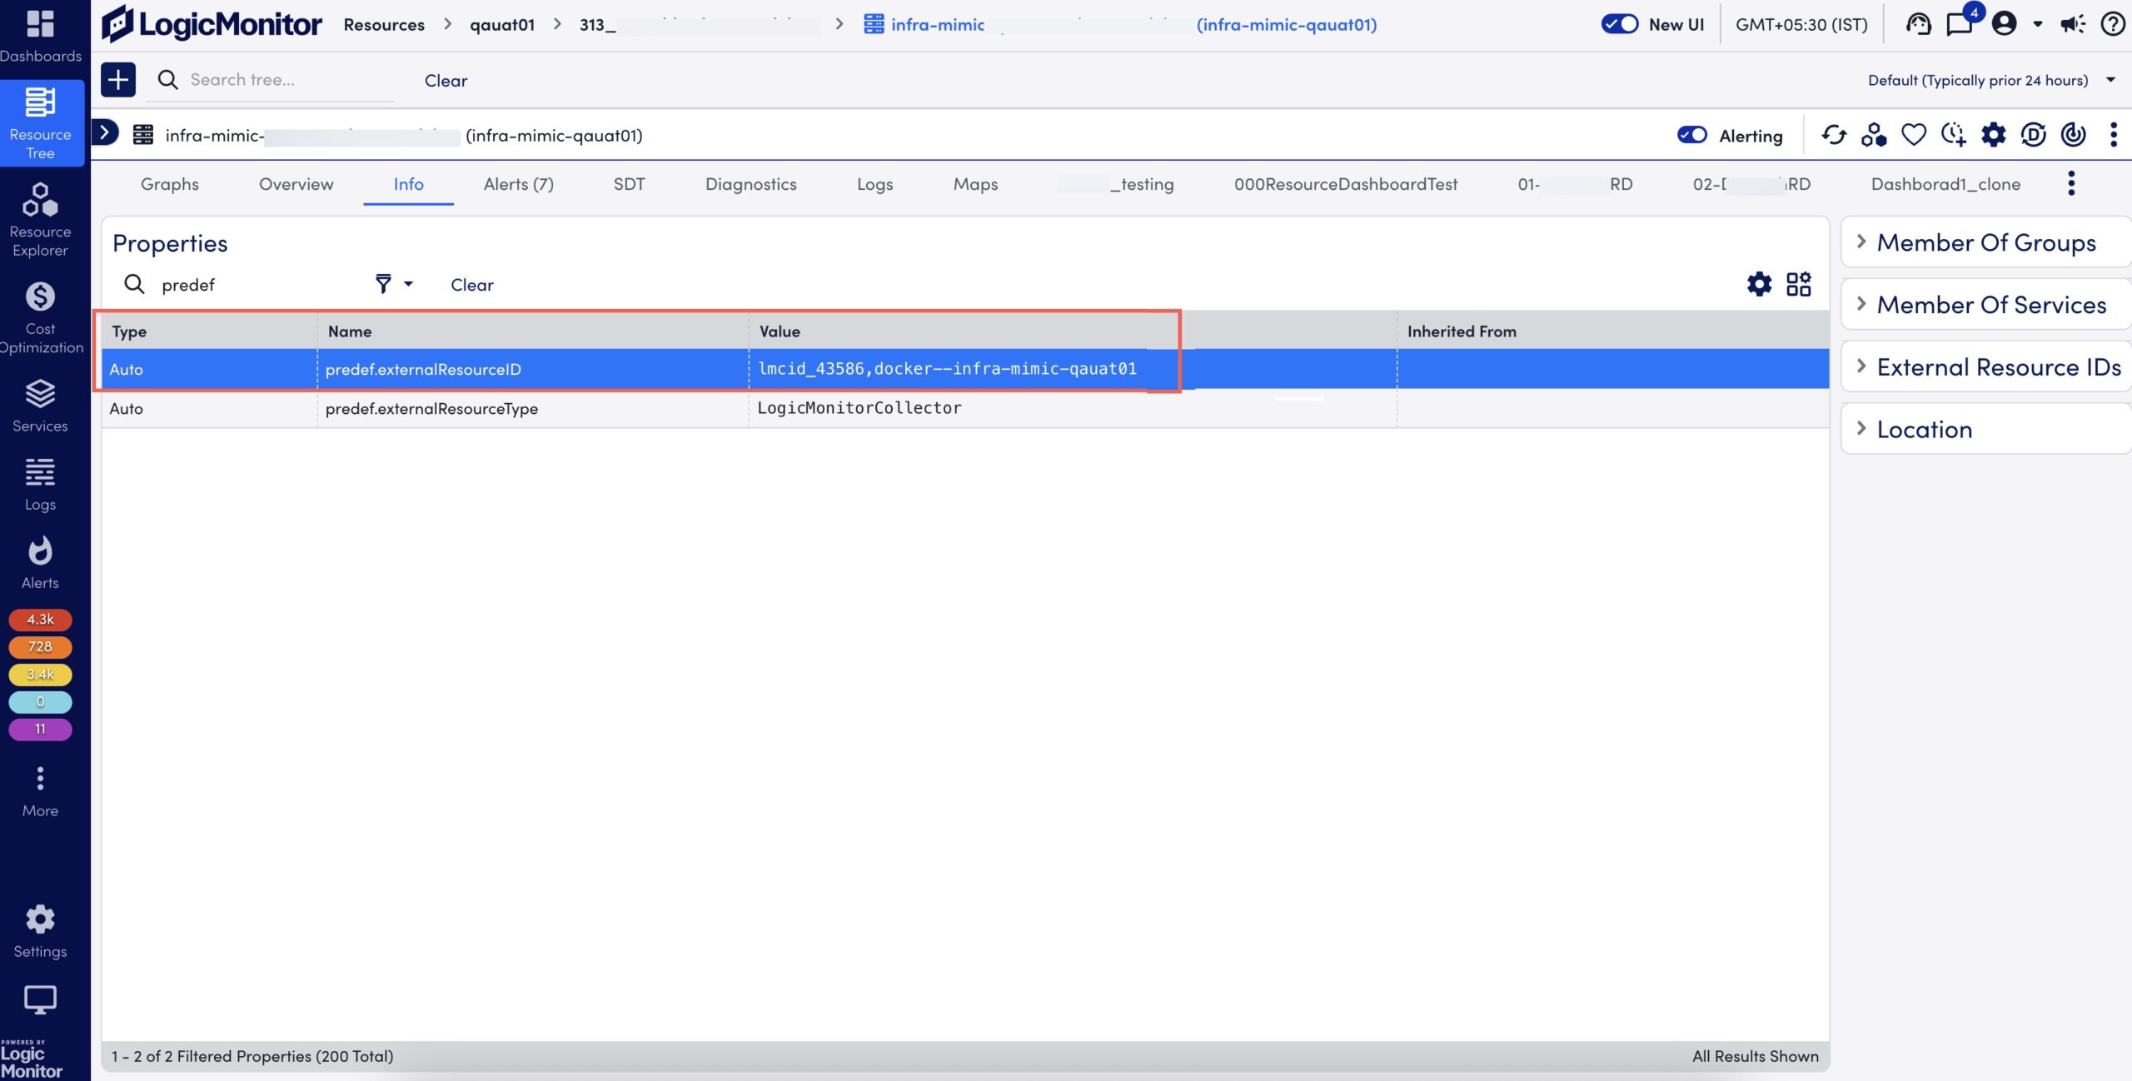2132x1081 pixels.
Task: Sort by Inherited From column header
Action: pyautogui.click(x=1462, y=331)
